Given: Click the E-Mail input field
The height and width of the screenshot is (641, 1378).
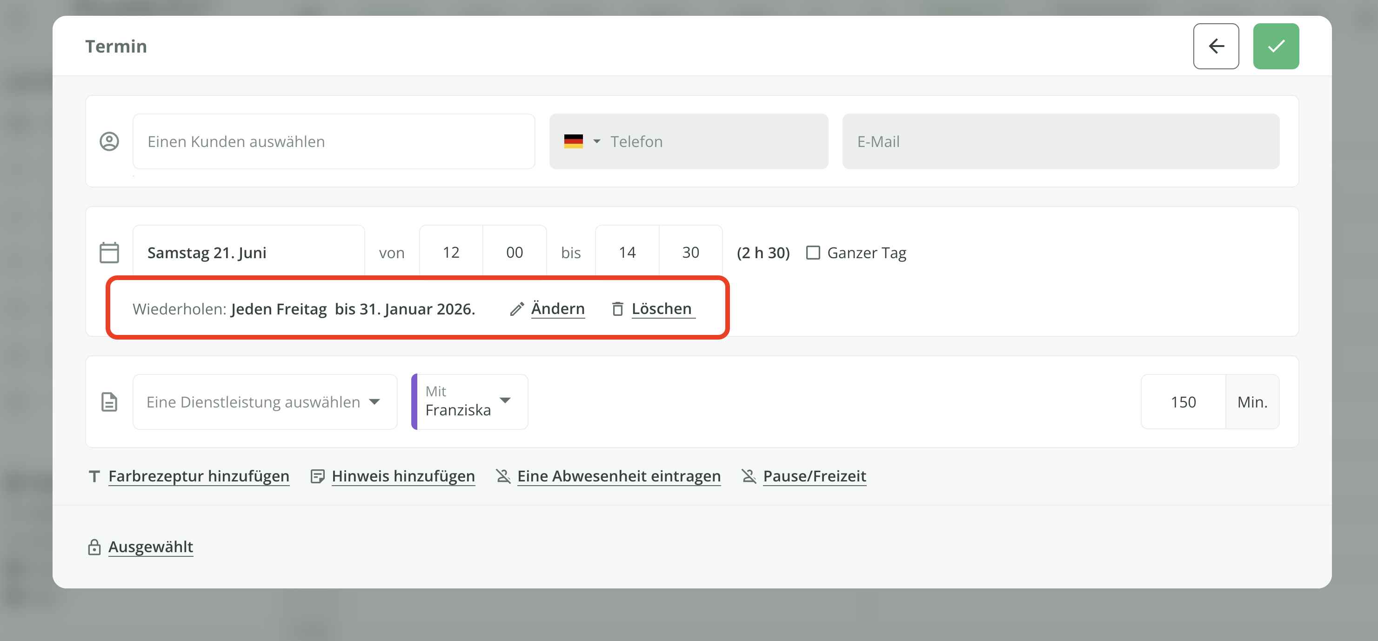Looking at the screenshot, I should point(1060,141).
